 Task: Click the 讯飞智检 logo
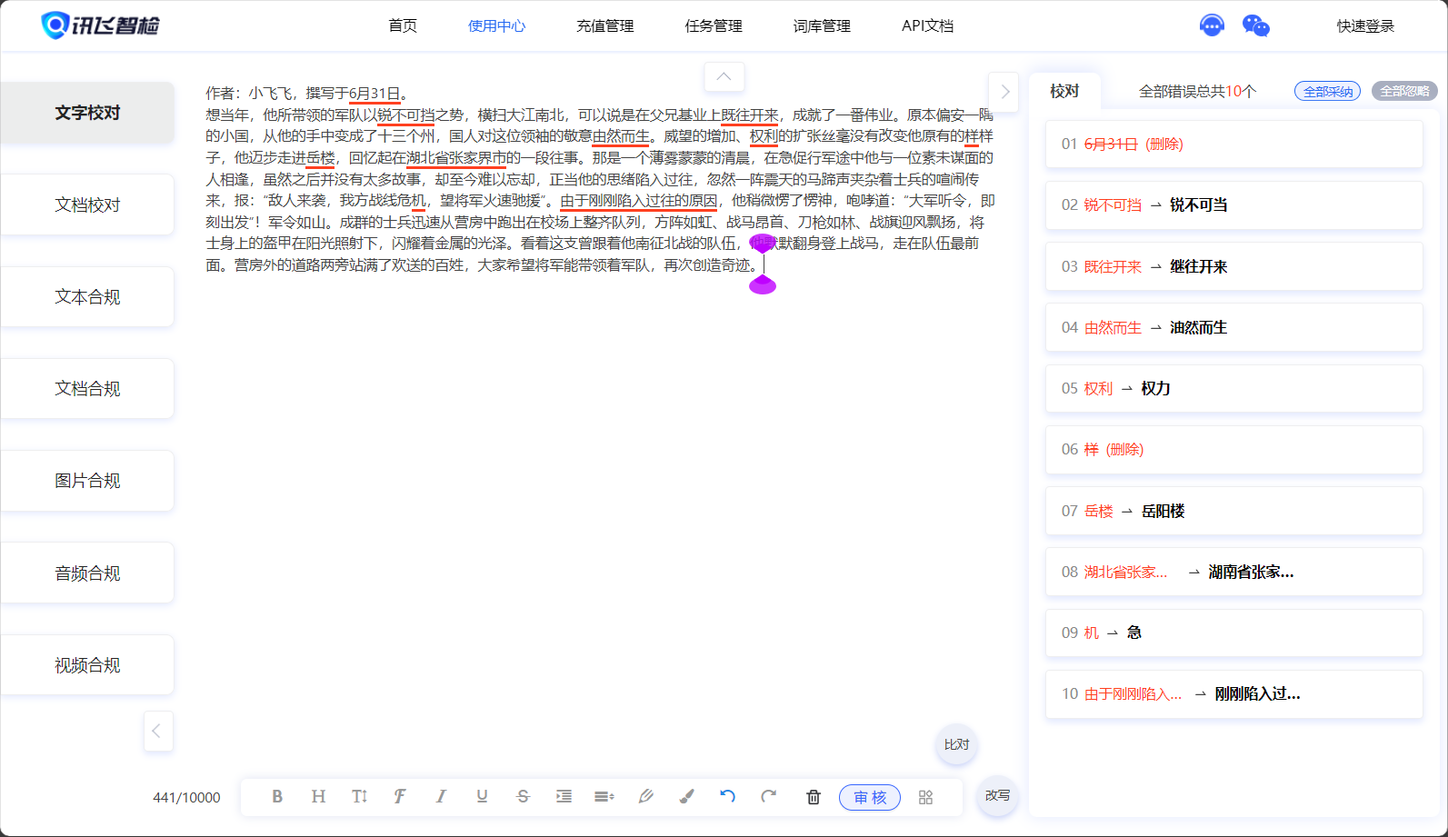pos(100,25)
